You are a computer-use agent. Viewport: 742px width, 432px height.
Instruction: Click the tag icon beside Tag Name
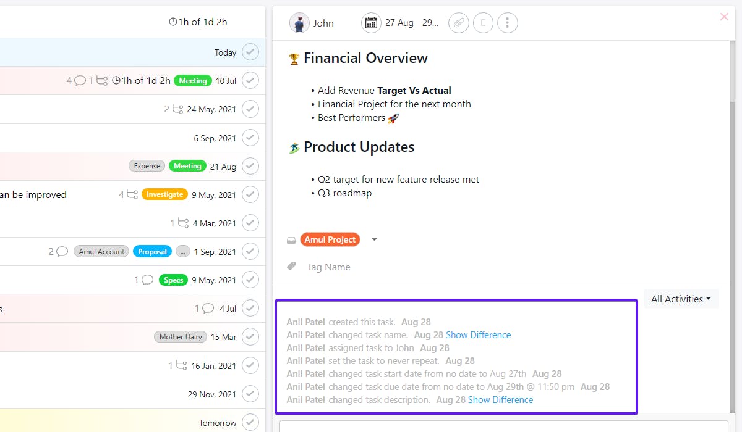(291, 266)
